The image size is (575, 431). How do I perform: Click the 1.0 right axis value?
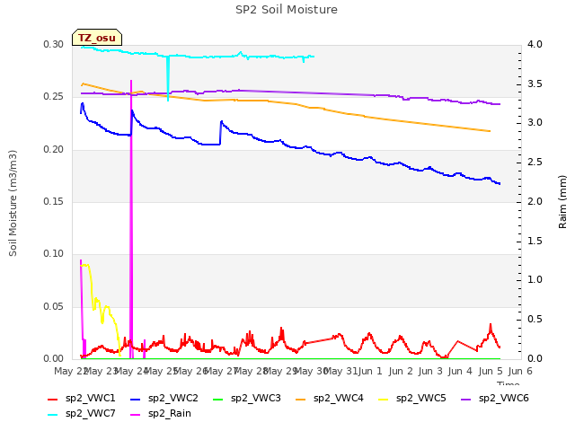pyautogui.click(x=535, y=279)
